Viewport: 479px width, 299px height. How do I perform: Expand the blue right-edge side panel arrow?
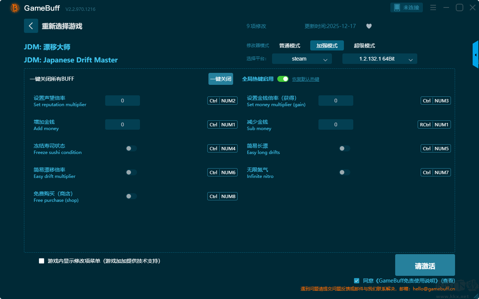click(476, 55)
